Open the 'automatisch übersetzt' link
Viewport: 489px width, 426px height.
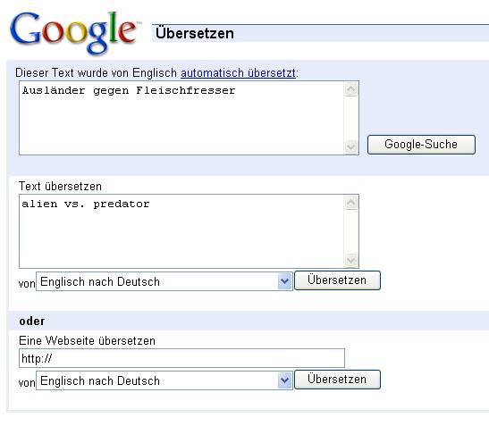[238, 73]
